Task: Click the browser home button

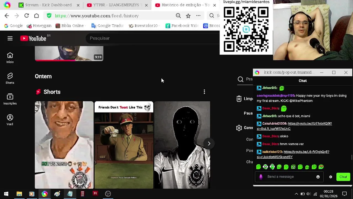Action: coord(36,16)
